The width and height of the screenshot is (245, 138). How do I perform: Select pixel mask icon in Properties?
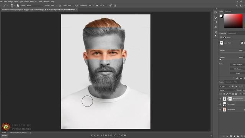pyautogui.click(x=221, y=38)
